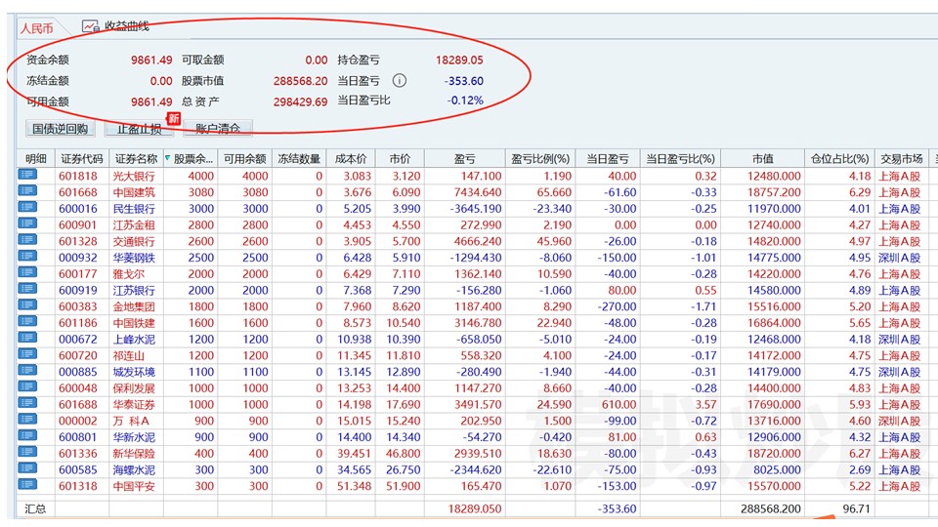Open detail icon for 华泰证券 row
Image resolution: width=938 pixels, height=527 pixels.
coord(27,403)
